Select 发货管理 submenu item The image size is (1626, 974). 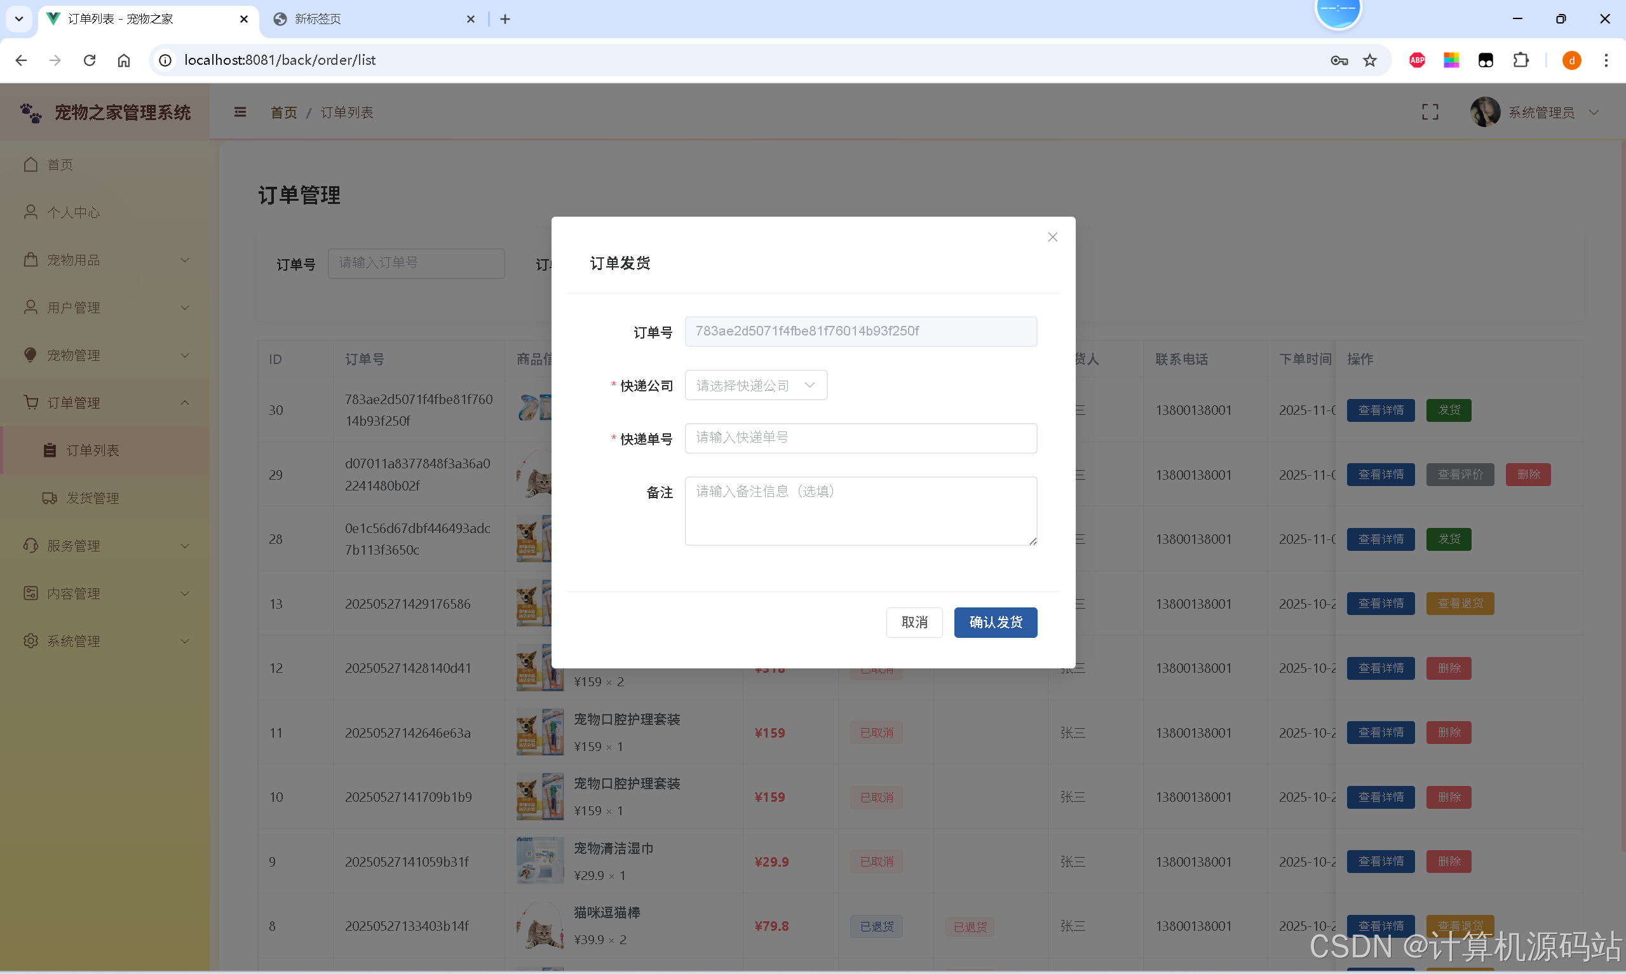click(105, 498)
